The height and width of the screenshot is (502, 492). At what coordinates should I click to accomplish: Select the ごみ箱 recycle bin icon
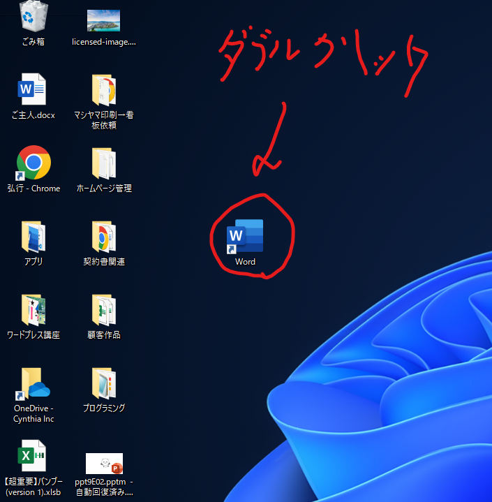pyautogui.click(x=33, y=15)
